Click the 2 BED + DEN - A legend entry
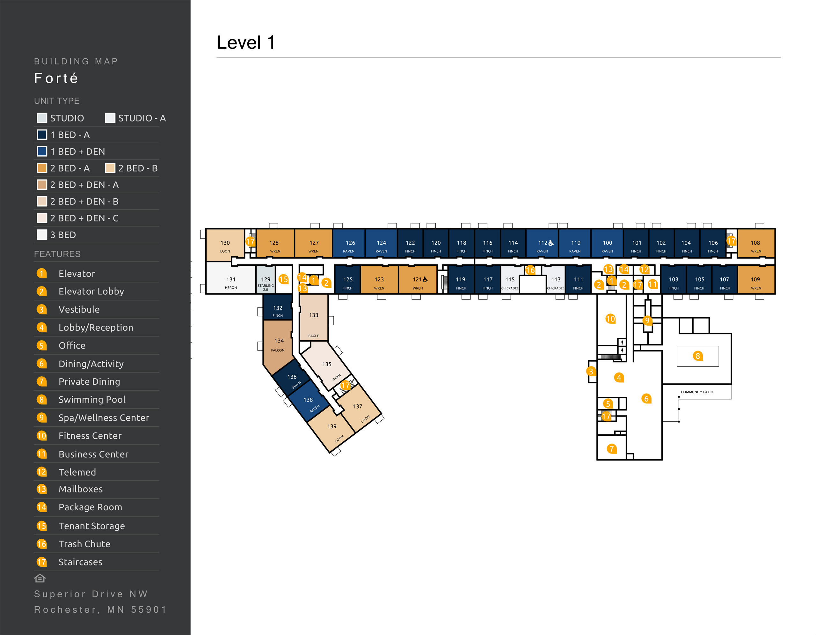The width and height of the screenshot is (816, 635). pyautogui.click(x=42, y=185)
